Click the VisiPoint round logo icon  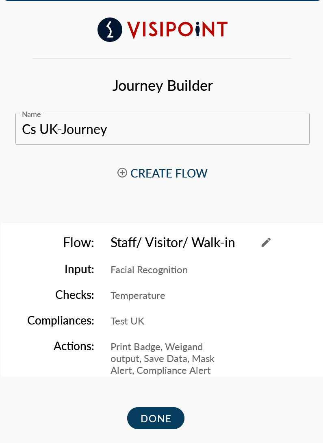[110, 30]
